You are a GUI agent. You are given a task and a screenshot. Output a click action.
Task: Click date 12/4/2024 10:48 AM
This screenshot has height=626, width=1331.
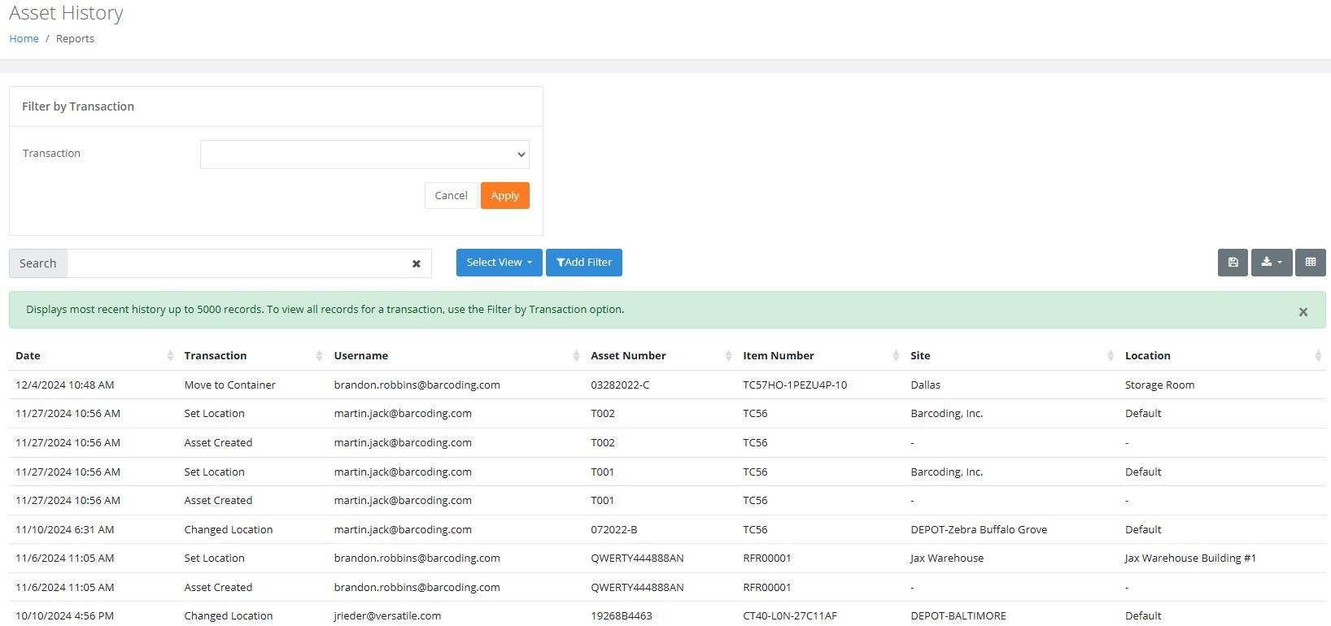tap(64, 385)
